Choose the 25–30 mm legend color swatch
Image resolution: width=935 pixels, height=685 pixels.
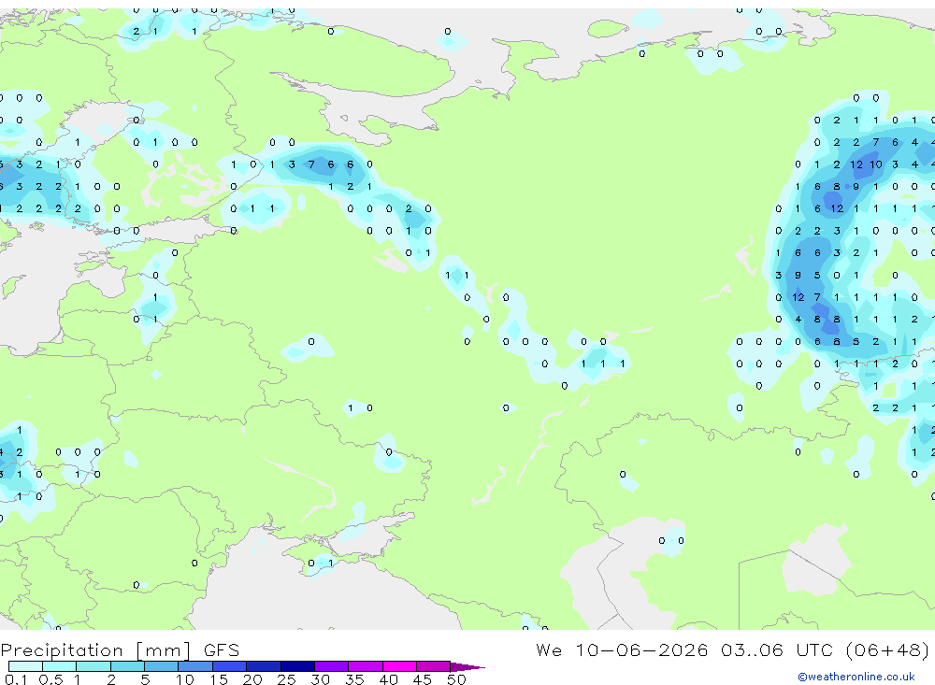click(297, 666)
